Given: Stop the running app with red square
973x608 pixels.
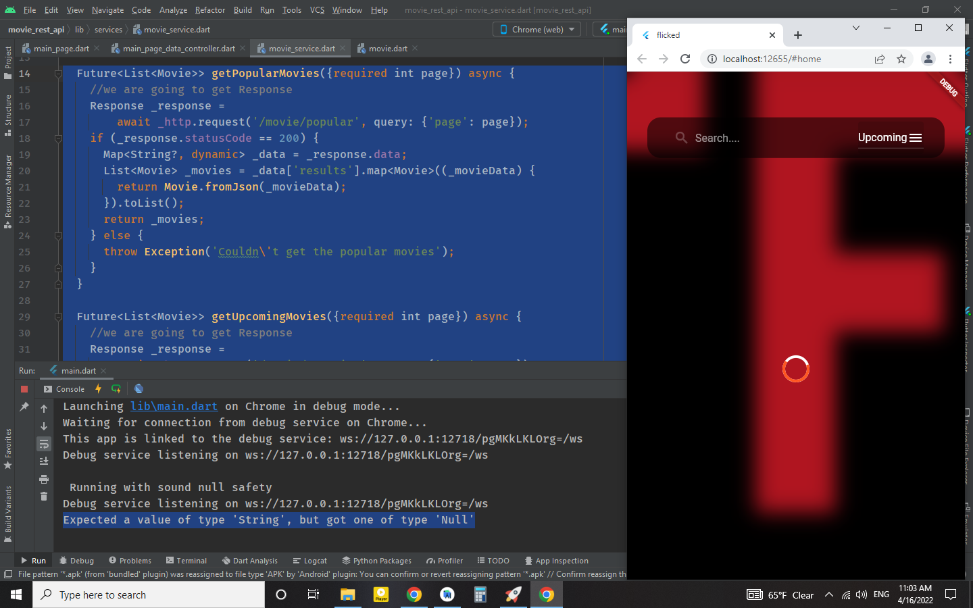Looking at the screenshot, I should coord(24,389).
